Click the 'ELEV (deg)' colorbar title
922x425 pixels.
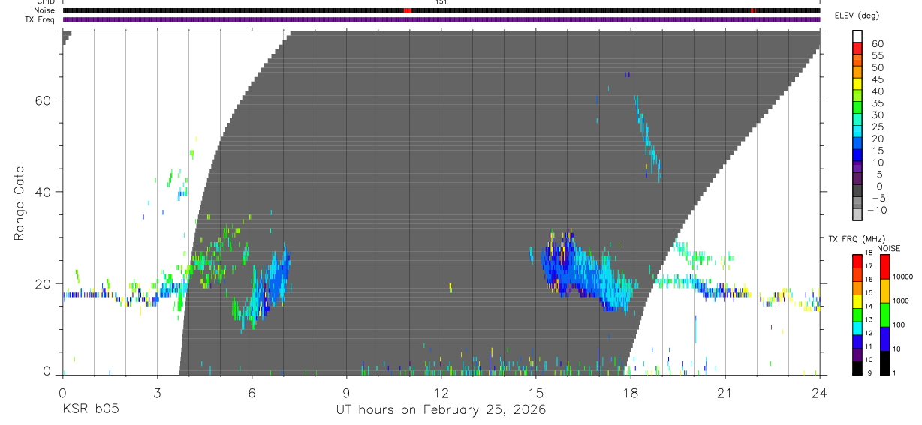pyautogui.click(x=855, y=16)
